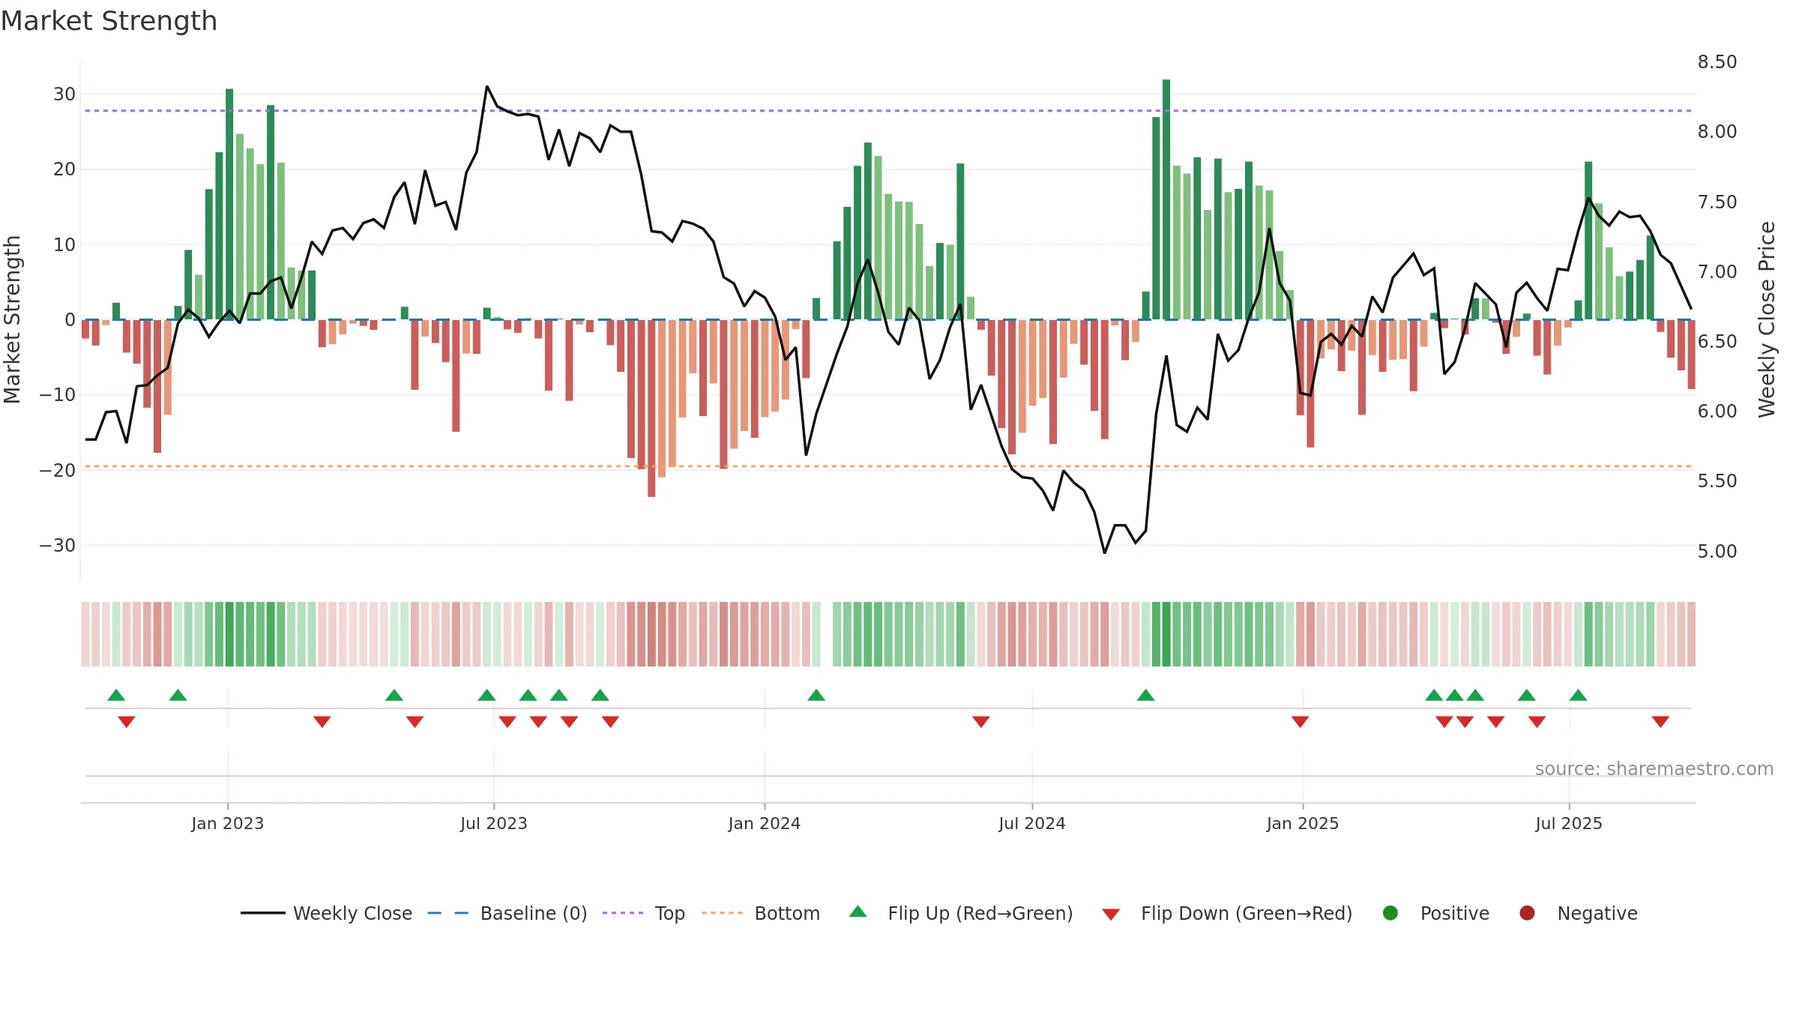Toggle the Weekly Close legend entry
This screenshot has width=1799, height=1012.
click(326, 913)
